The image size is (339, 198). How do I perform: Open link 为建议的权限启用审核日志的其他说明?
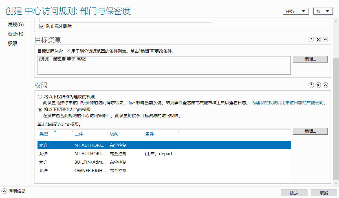(x=289, y=103)
